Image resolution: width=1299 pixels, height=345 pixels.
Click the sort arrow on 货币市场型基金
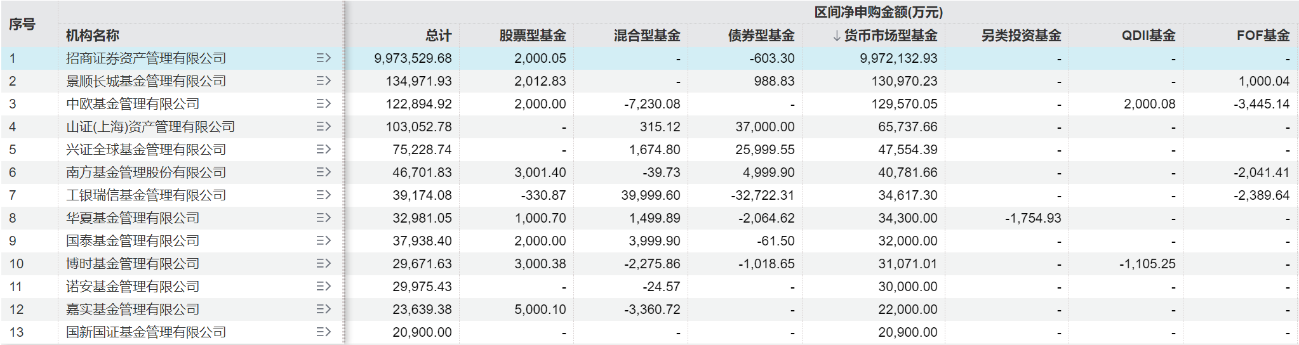coord(837,36)
